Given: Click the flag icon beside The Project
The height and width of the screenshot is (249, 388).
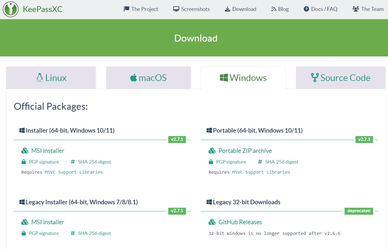Looking at the screenshot, I should pyautogui.click(x=126, y=8).
